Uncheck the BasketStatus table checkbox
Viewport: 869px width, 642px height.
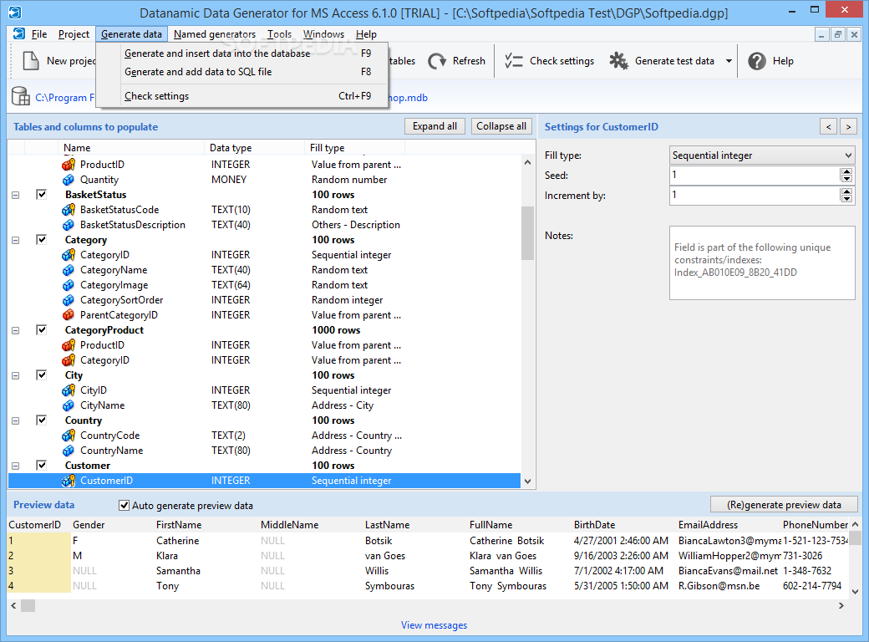coord(42,195)
